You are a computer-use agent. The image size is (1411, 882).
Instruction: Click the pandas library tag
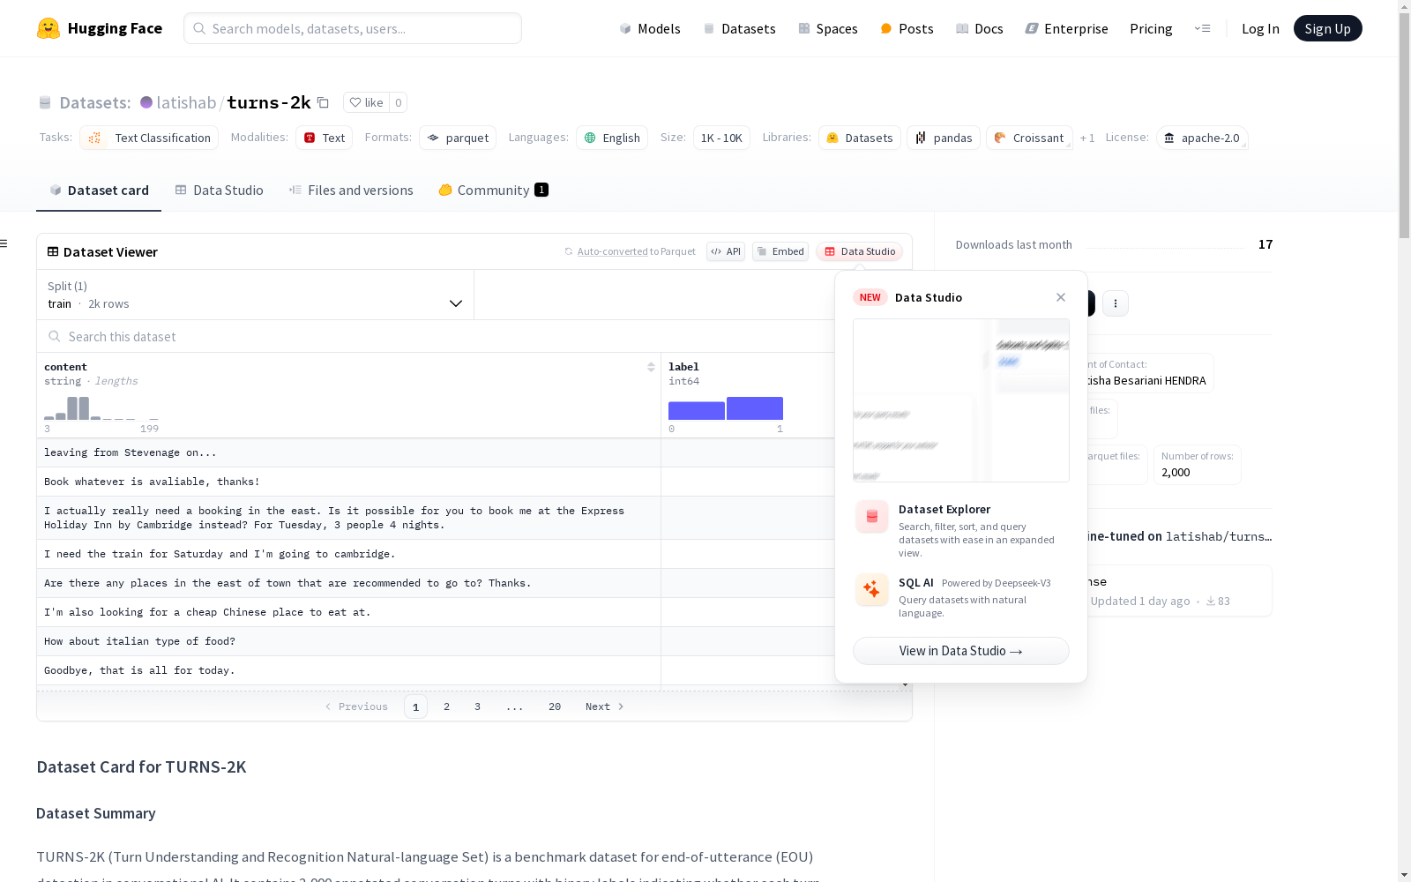[x=944, y=138]
